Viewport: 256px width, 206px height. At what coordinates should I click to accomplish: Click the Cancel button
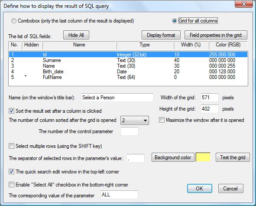[x=230, y=189]
